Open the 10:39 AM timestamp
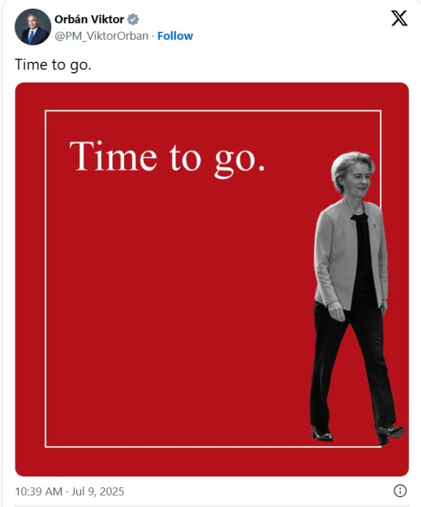Image resolution: width=421 pixels, height=507 pixels. point(39,491)
